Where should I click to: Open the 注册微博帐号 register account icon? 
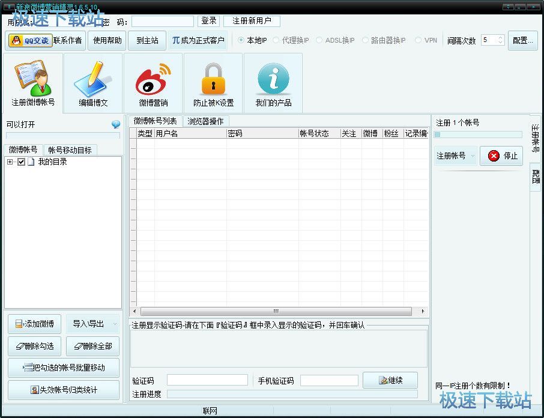click(33, 82)
